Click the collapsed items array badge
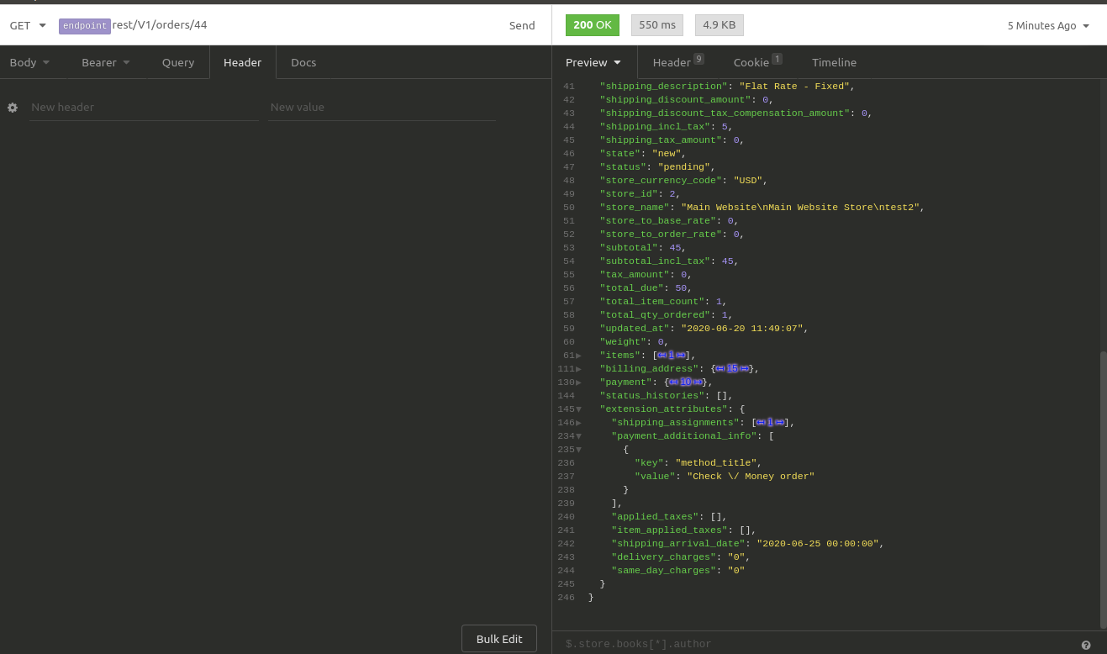The width and height of the screenshot is (1107, 654). [x=672, y=356]
